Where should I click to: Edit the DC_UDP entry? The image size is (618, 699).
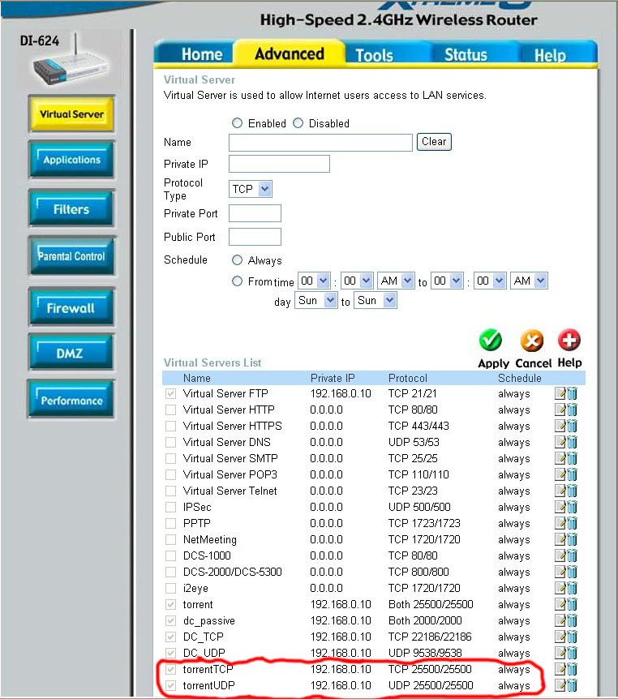point(560,653)
